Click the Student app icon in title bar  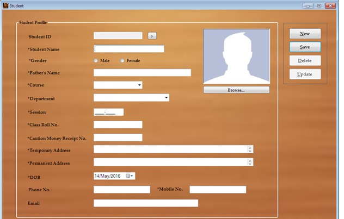(5, 5)
